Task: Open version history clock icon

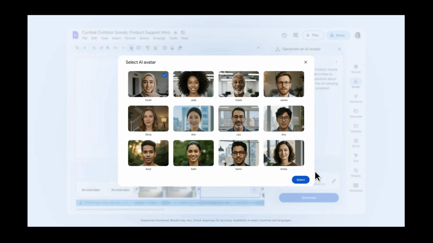Action: (284, 35)
